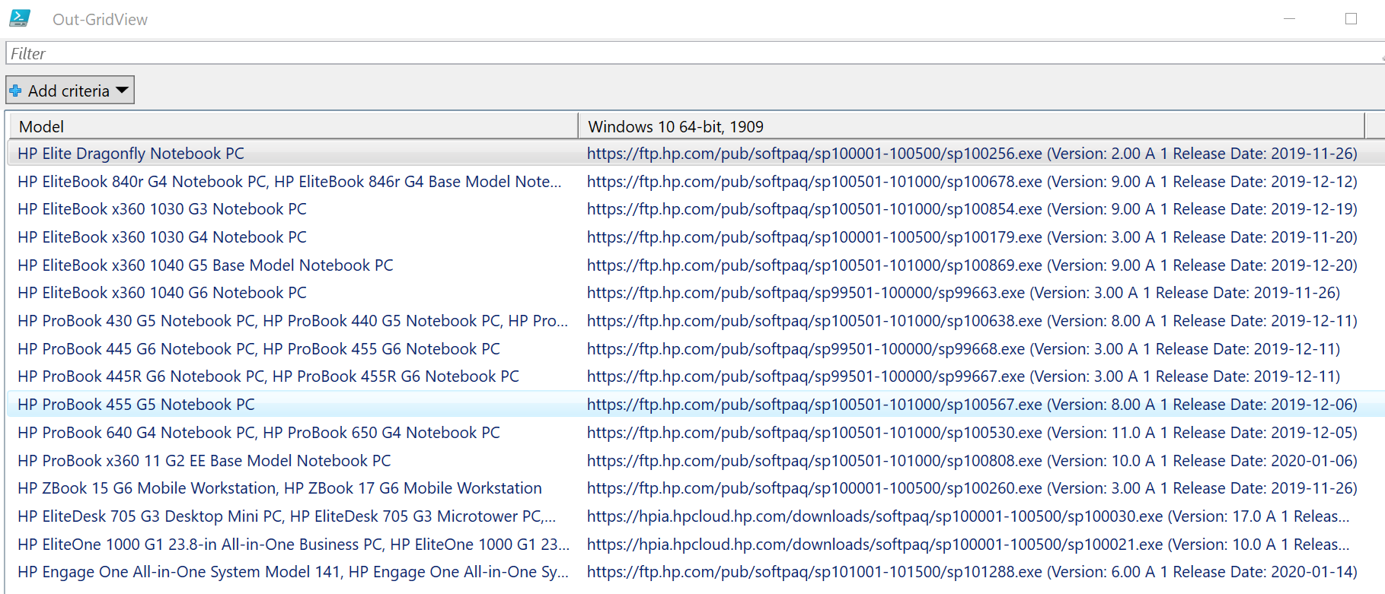Image resolution: width=1385 pixels, height=594 pixels.
Task: Select HP EliteOne 1000 G1 All-in-One row
Action: click(293, 545)
